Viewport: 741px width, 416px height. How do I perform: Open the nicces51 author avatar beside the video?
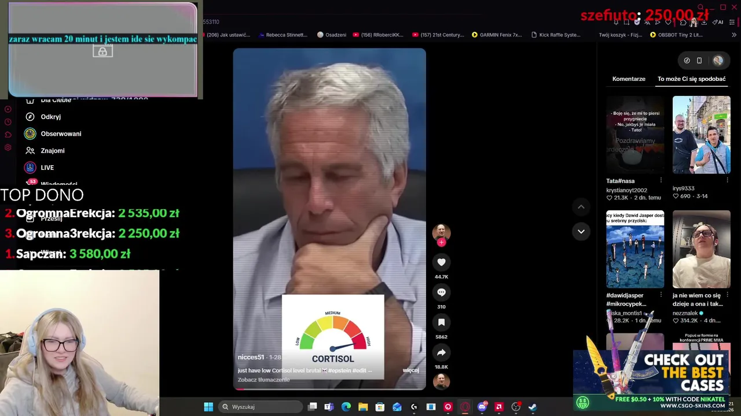[441, 232]
